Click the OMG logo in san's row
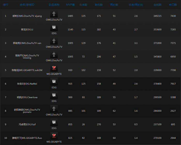Image resolution: width=181 pixels, height=145 pixels. pyautogui.click(x=54, y=41)
